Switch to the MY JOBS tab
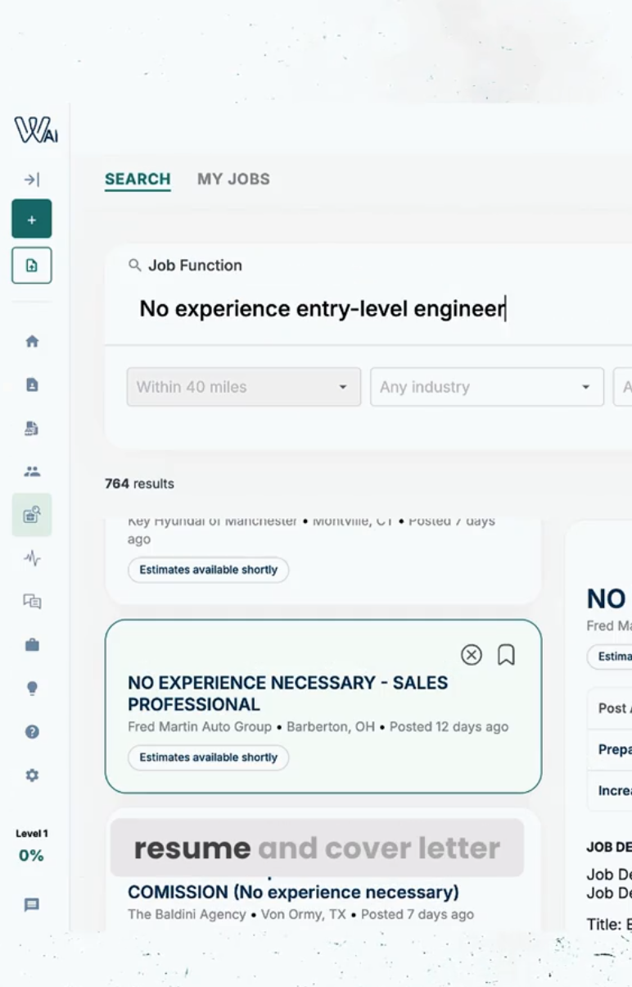 pyautogui.click(x=233, y=179)
